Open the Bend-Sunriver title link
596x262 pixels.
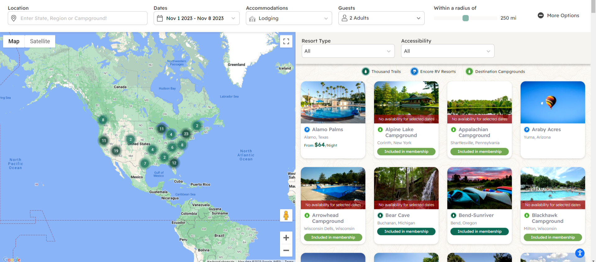pyautogui.click(x=476, y=215)
